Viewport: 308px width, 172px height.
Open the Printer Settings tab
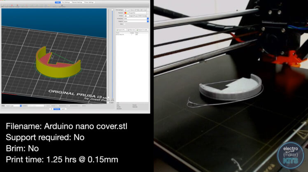click(x=89, y=2)
